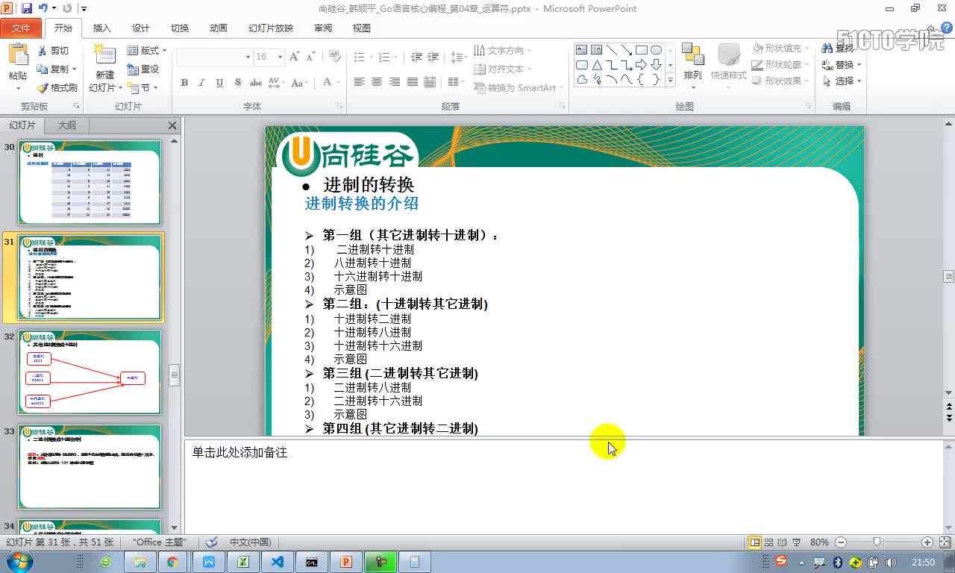Toggle text shadow formatting
The image size is (955, 573).
pos(237,82)
